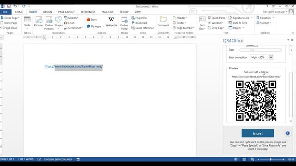Image resolution: width=296 pixels, height=166 pixels.
Task: Switch to the PAGE LAYOUT tab
Action: pyautogui.click(x=66, y=12)
